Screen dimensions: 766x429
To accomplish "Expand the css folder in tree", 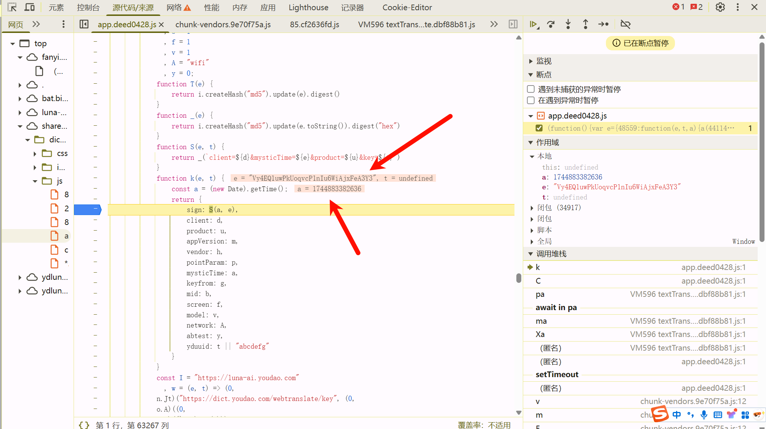I will coord(35,153).
